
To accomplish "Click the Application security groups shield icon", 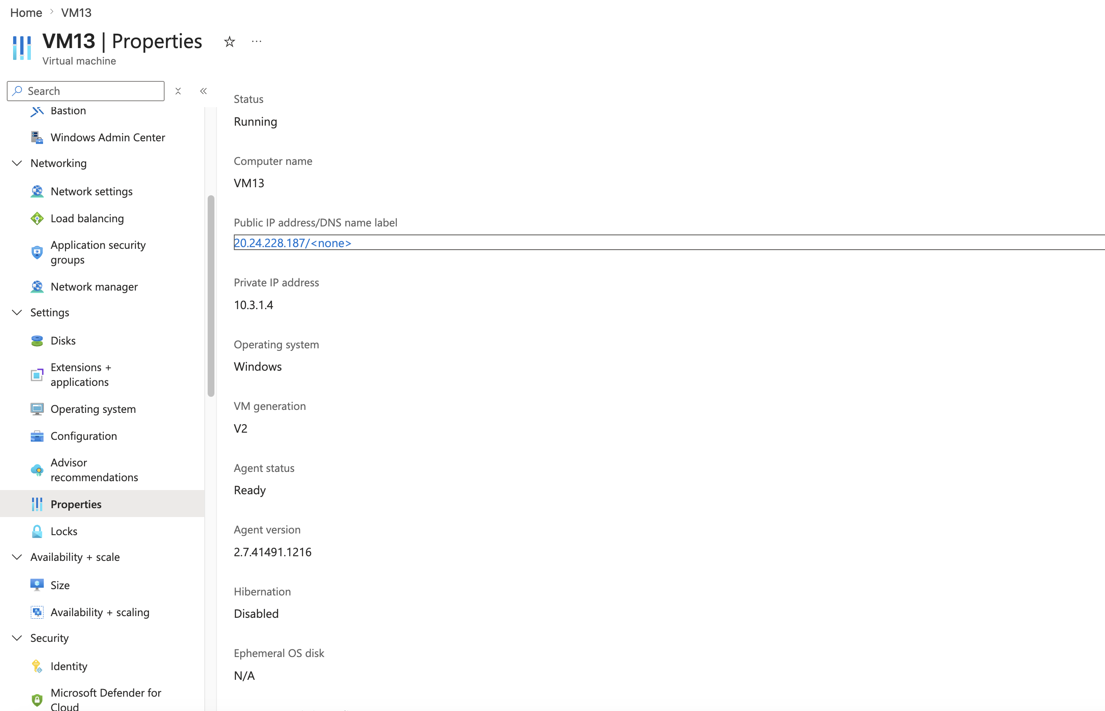I will pos(37,253).
